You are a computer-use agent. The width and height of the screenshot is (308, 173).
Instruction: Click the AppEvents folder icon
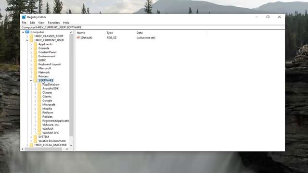click(35, 44)
